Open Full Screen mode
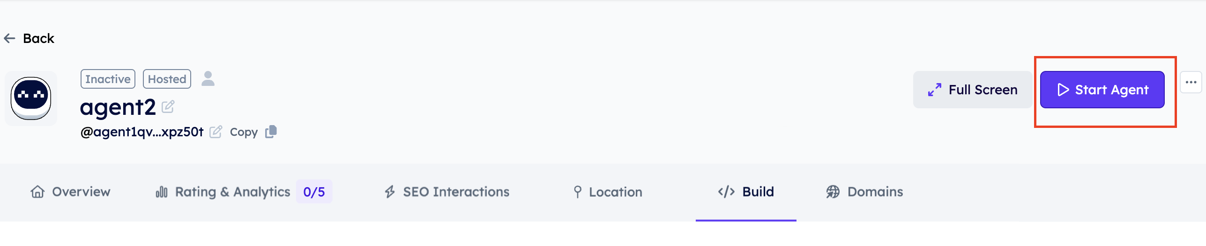Image resolution: width=1206 pixels, height=246 pixels. click(x=972, y=90)
